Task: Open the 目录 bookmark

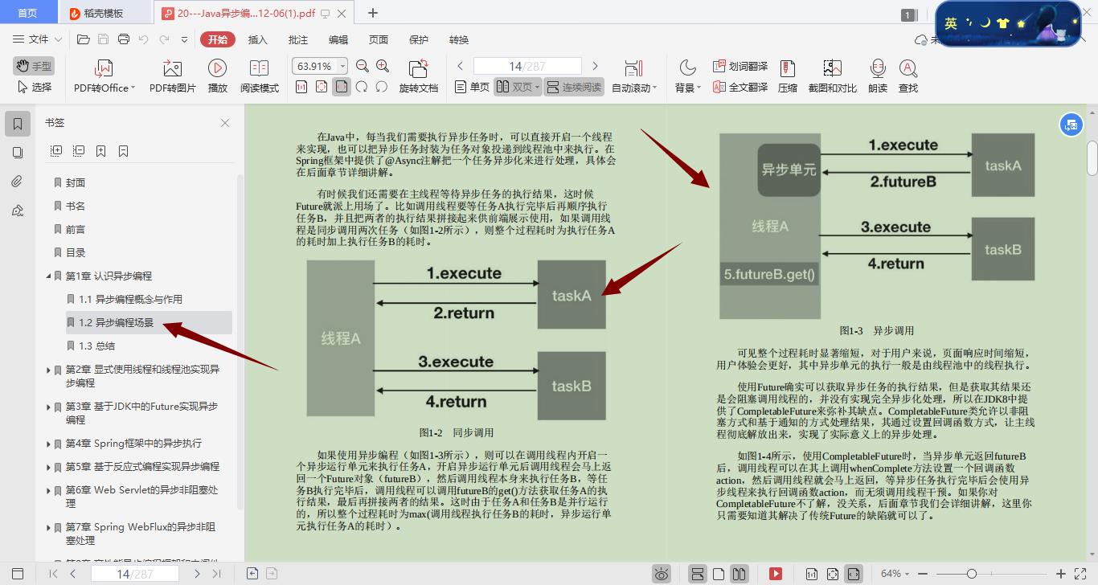Action: 76,253
